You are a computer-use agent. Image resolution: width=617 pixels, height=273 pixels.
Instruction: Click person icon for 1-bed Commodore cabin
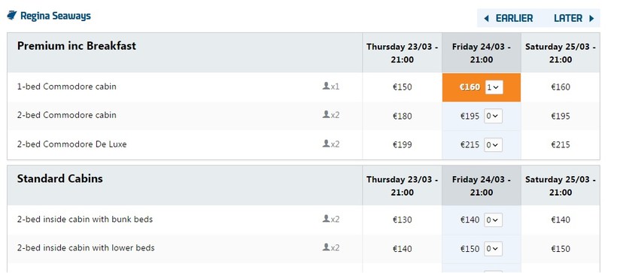326,86
